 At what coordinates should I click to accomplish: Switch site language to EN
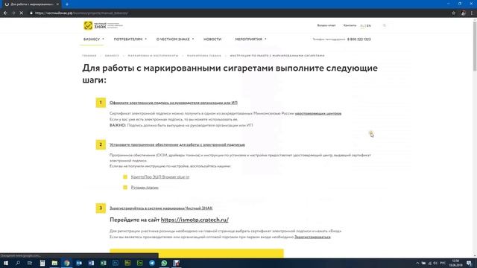coord(369,26)
